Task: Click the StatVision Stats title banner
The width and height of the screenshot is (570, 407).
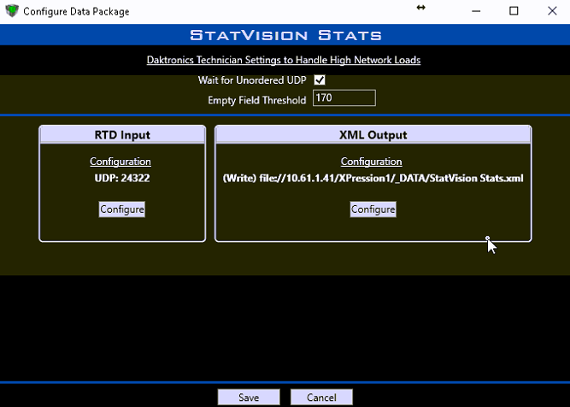Action: coord(285,35)
